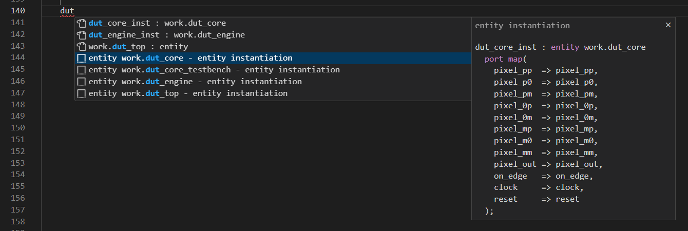
Task: Select entity work.dut_core_testbench instantiation entry
Action: (x=214, y=70)
